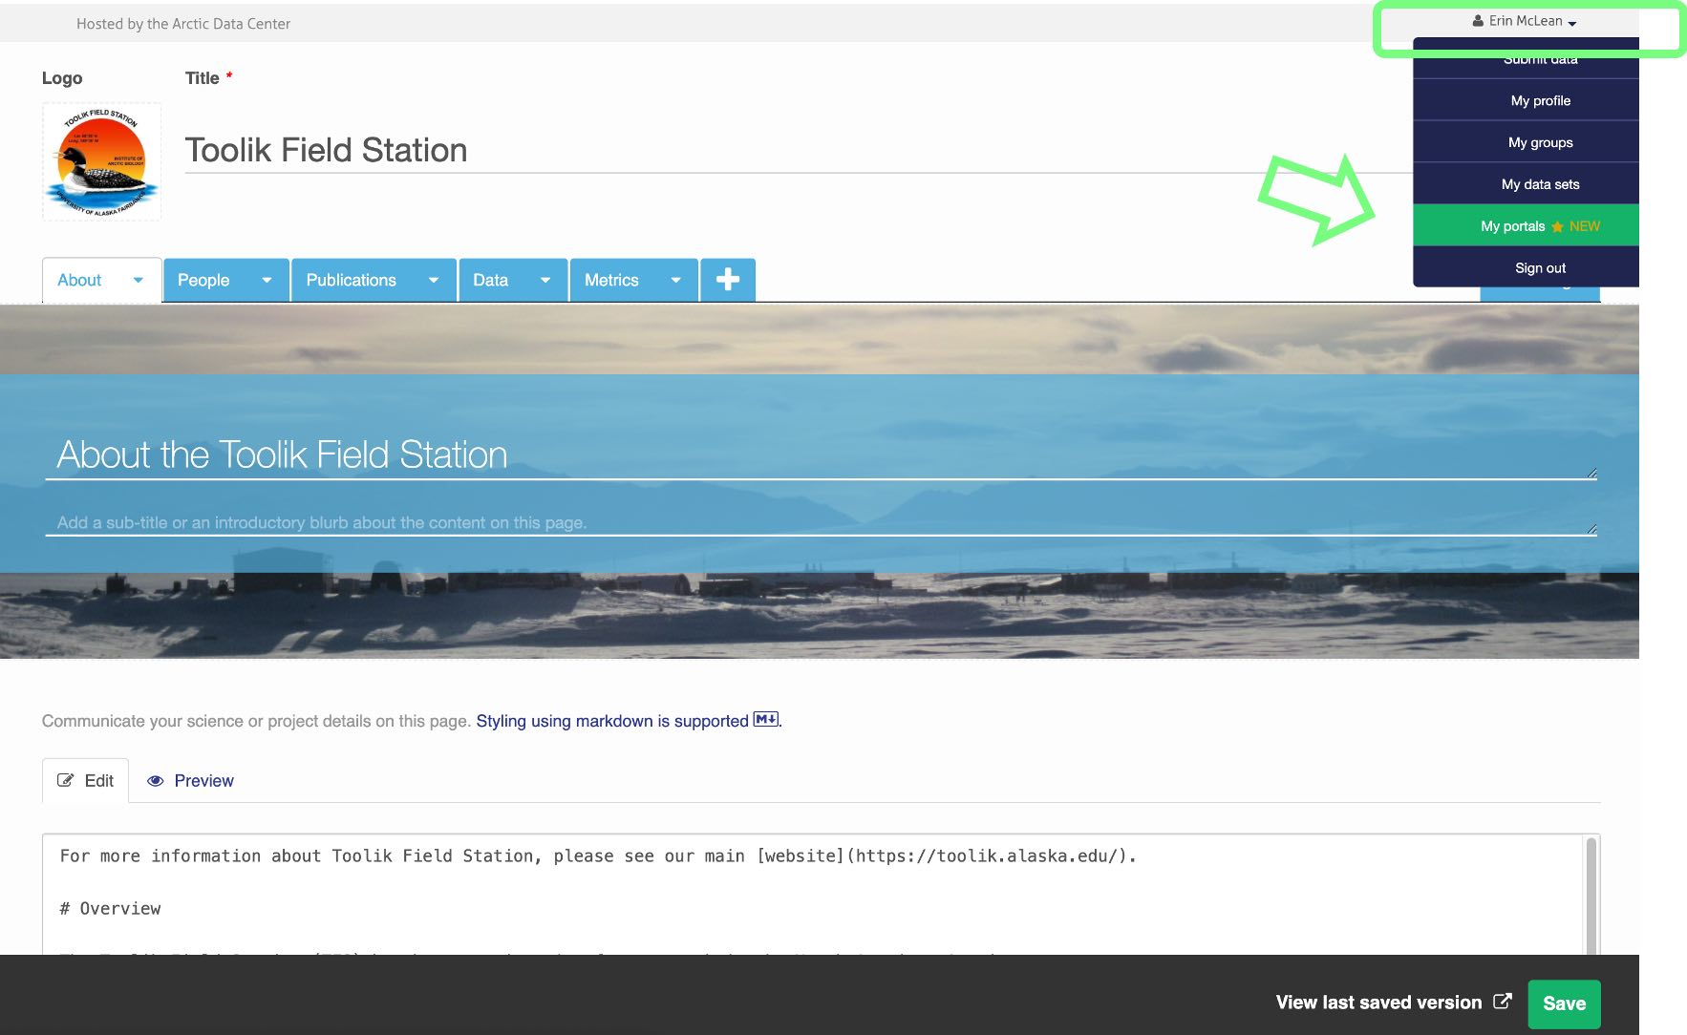Choose My data sets menu entry
Image resolution: width=1687 pixels, height=1035 pixels.
(1526, 184)
